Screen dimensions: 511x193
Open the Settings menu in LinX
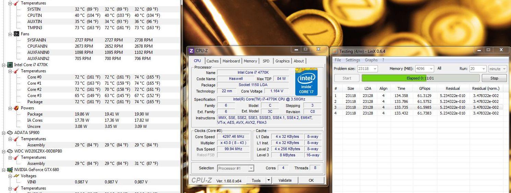click(x=353, y=60)
